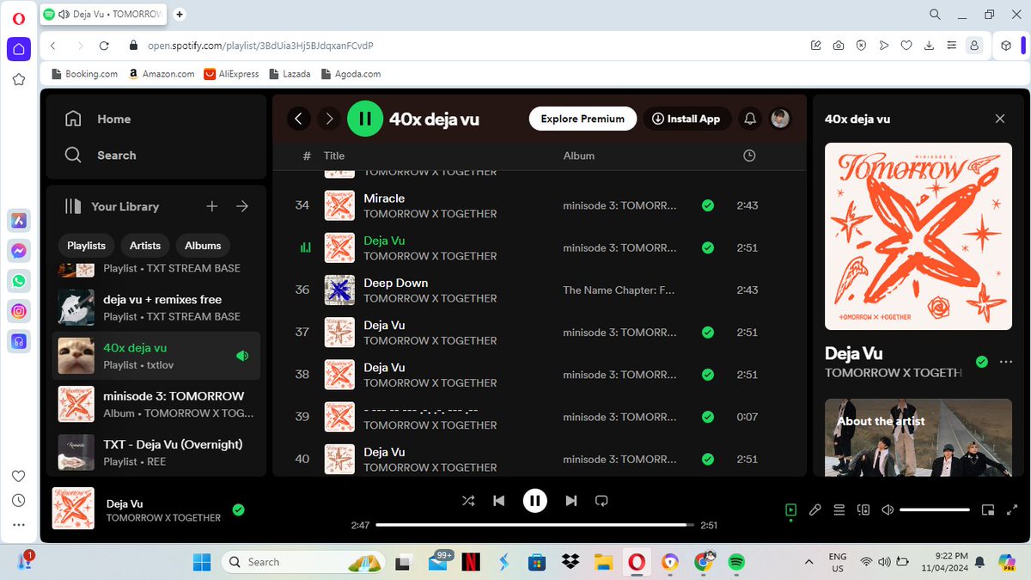Close the 40x deja vu side panel
This screenshot has width=1031, height=580.
tap(999, 119)
